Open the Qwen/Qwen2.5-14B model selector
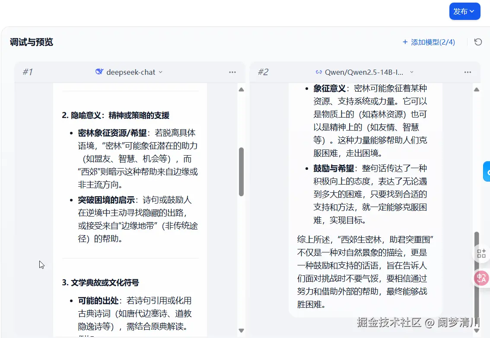This screenshot has width=490, height=338. (x=364, y=72)
